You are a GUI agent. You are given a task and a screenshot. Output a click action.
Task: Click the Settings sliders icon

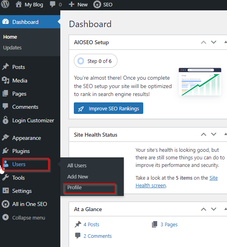click(6, 190)
